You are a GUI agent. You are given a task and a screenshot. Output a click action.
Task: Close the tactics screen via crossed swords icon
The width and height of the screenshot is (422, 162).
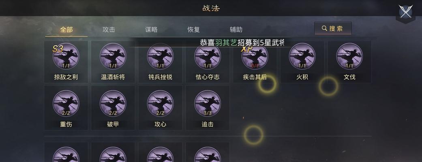tap(406, 12)
